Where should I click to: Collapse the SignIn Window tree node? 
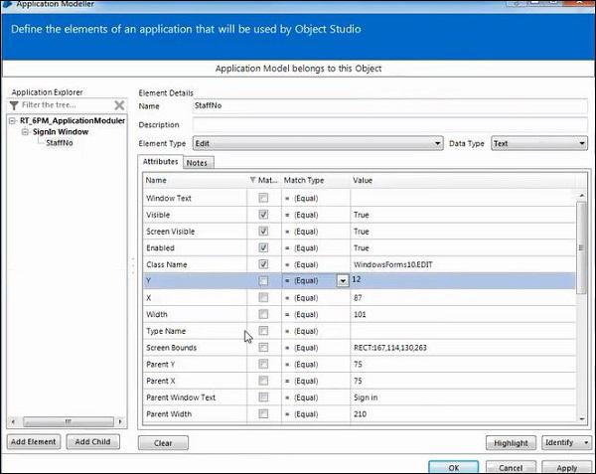point(25,132)
